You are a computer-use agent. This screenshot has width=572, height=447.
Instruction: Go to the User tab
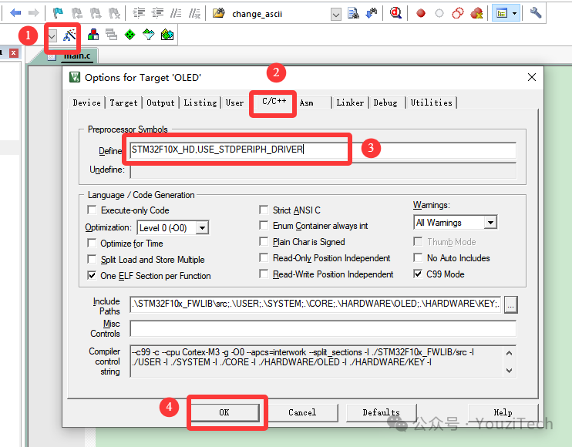coord(234,103)
